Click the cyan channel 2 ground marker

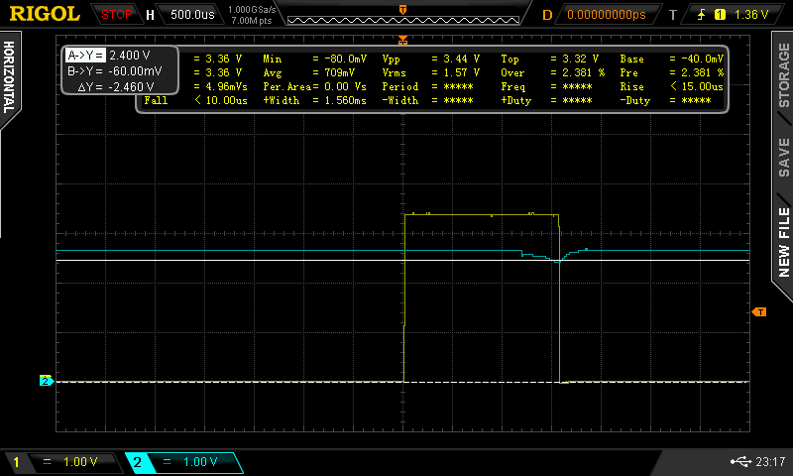pos(46,381)
